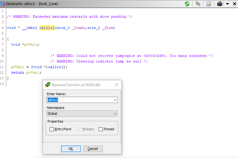
Task: Click the highlighted calloc2 function name
Action: [47, 28]
